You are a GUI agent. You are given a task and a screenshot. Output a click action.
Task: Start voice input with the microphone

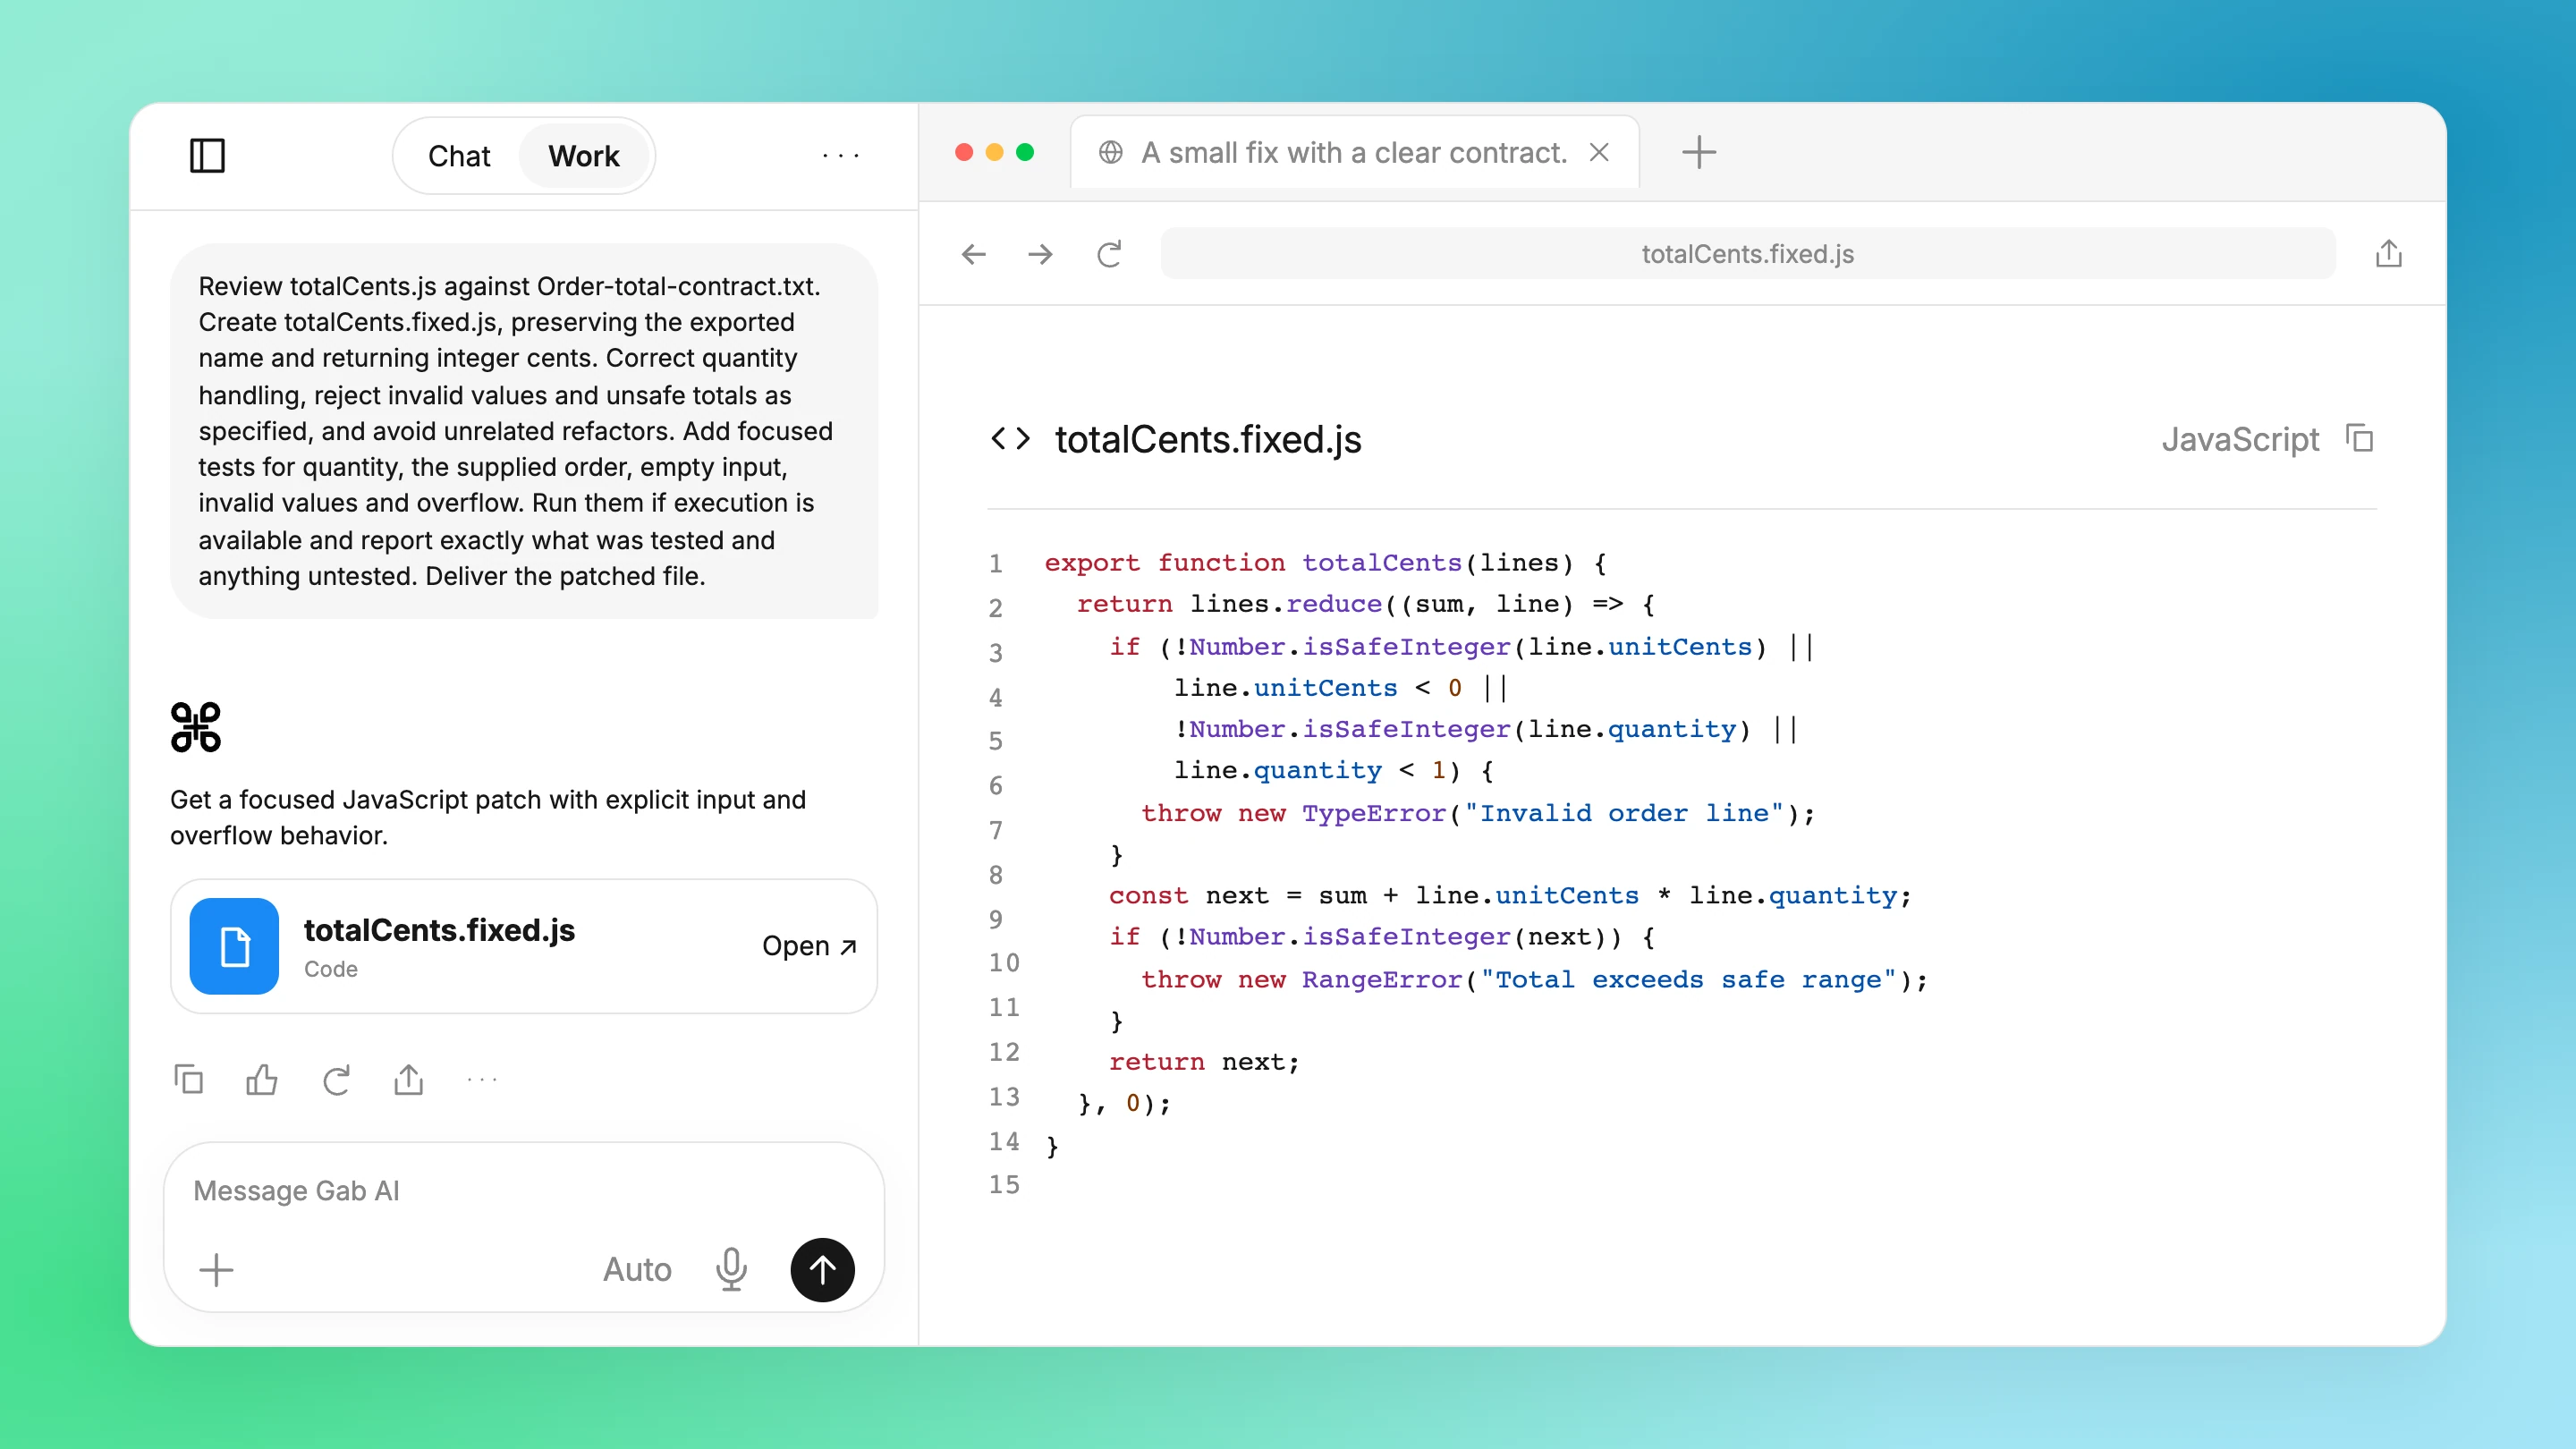731,1270
